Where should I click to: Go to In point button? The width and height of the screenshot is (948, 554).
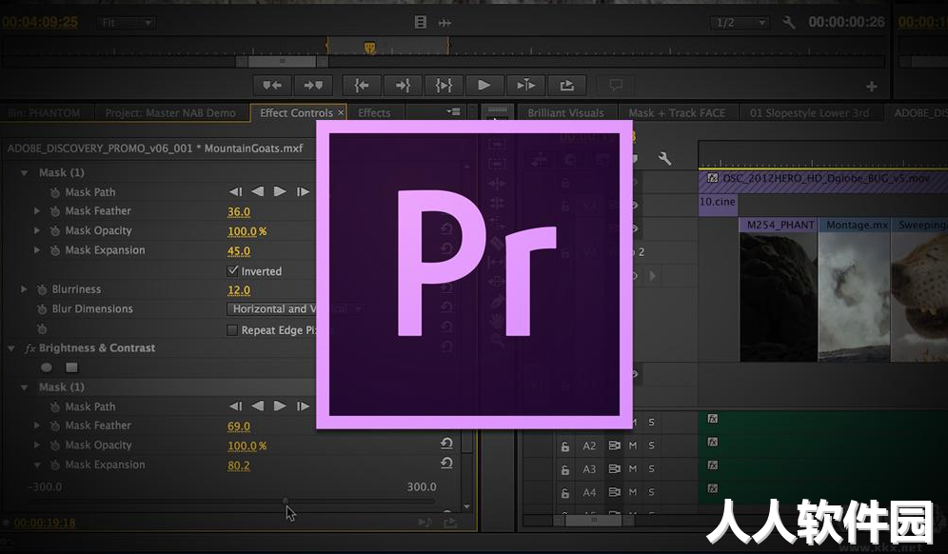click(x=362, y=86)
